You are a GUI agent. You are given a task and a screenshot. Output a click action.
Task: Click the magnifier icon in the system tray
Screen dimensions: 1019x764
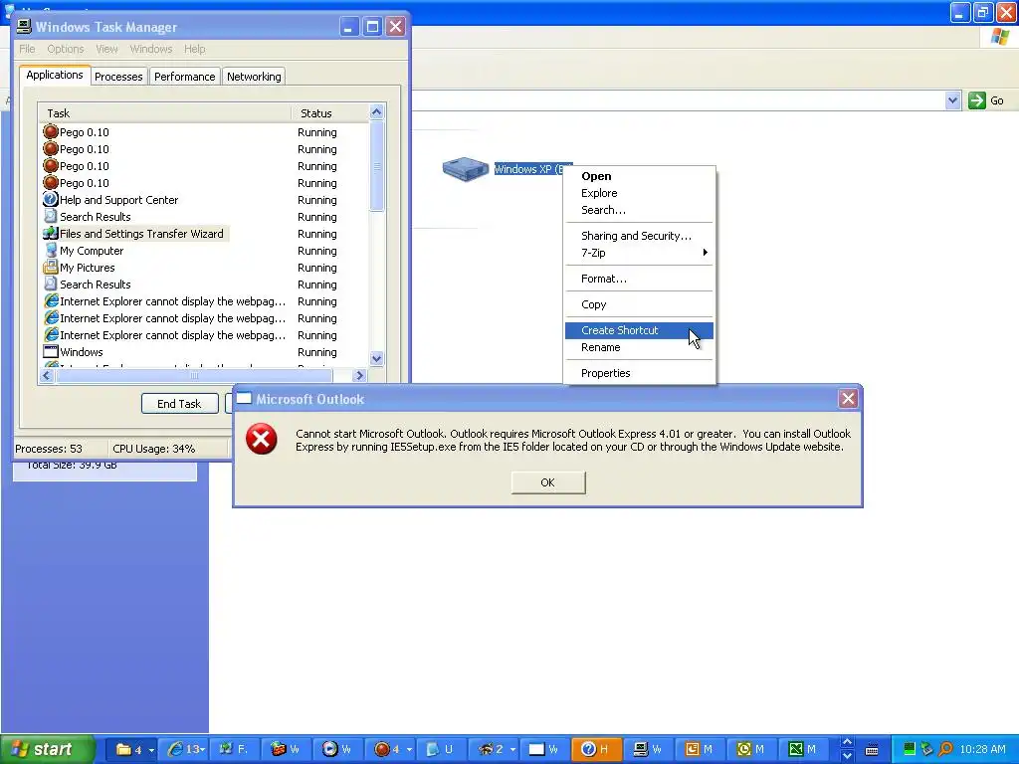pyautogui.click(x=945, y=749)
